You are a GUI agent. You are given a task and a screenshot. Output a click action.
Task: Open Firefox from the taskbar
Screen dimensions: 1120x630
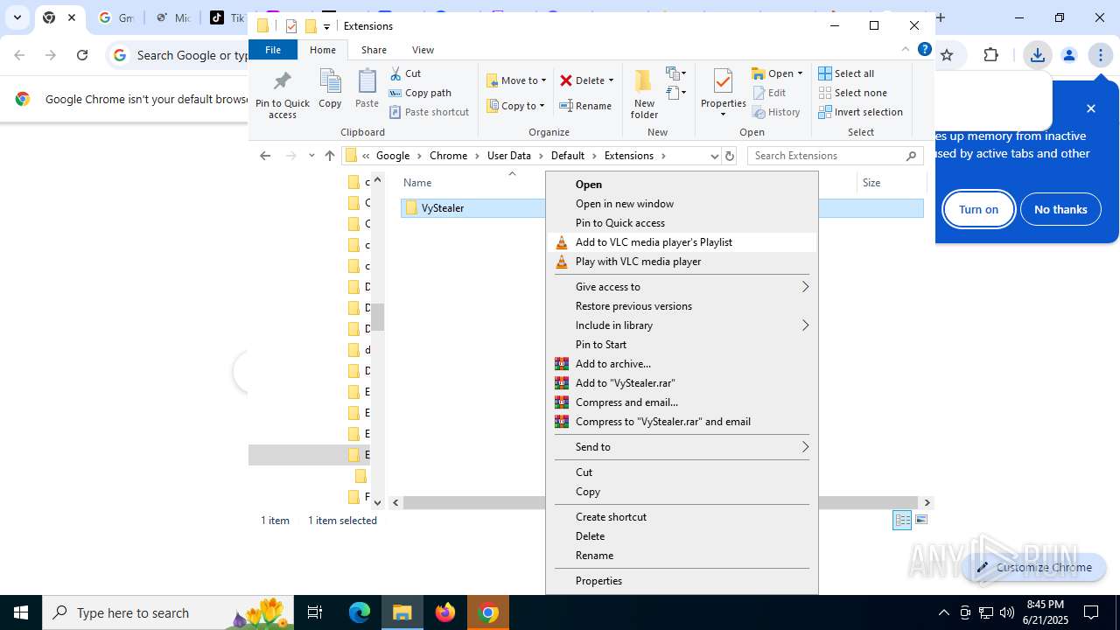[x=445, y=612]
